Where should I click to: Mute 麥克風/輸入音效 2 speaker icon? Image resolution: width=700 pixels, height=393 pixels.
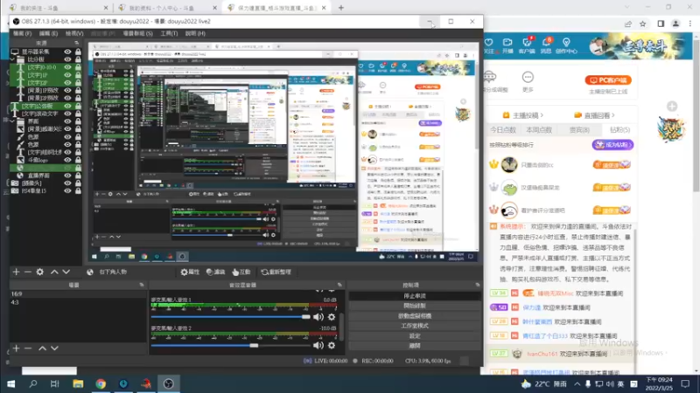pyautogui.click(x=318, y=345)
